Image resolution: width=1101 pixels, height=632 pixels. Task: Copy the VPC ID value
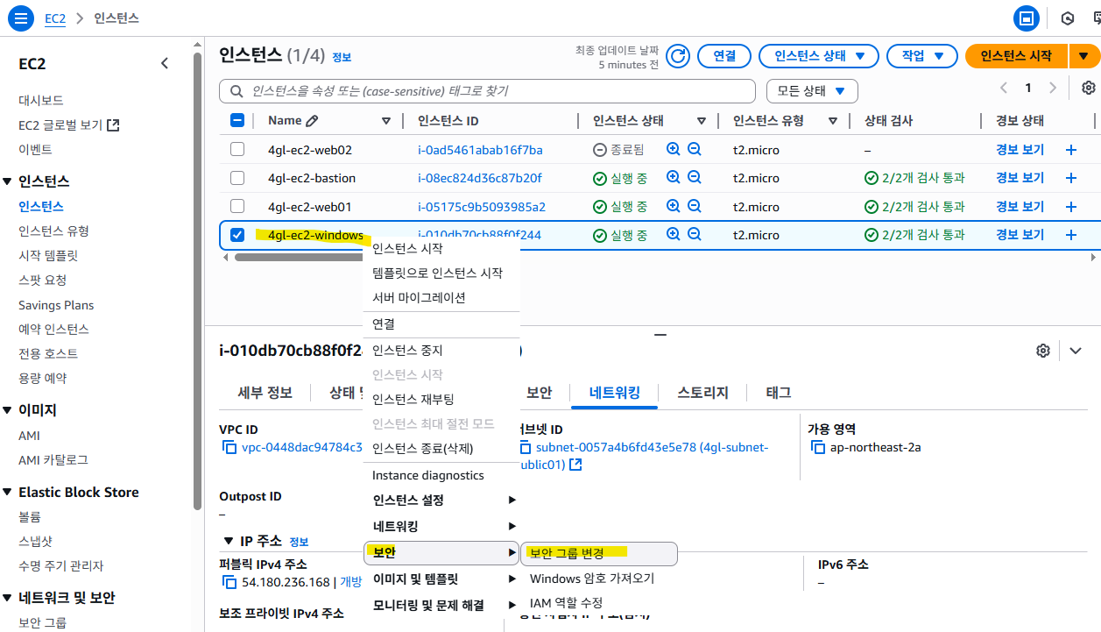tap(229, 448)
